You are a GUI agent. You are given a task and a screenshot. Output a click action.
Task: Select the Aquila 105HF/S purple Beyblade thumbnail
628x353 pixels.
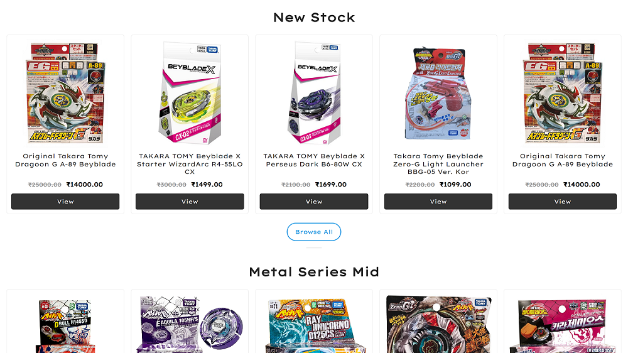point(190,324)
